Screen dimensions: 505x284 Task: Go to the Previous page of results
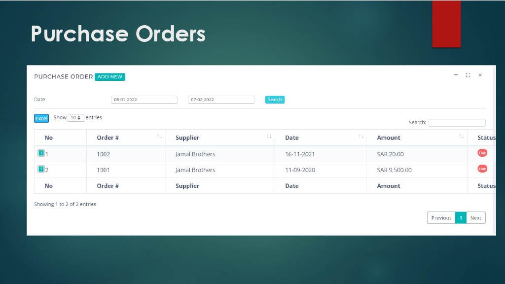coord(441,217)
